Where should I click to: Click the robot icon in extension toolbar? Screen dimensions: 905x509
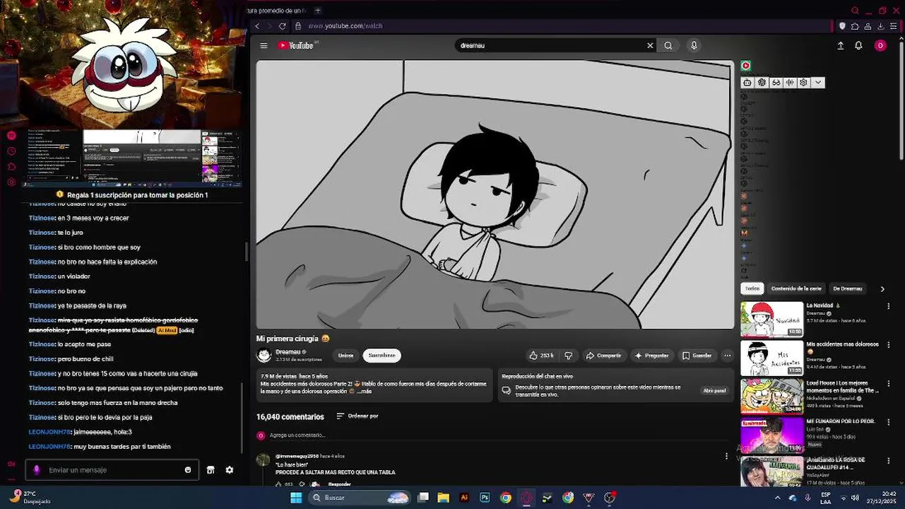click(747, 83)
